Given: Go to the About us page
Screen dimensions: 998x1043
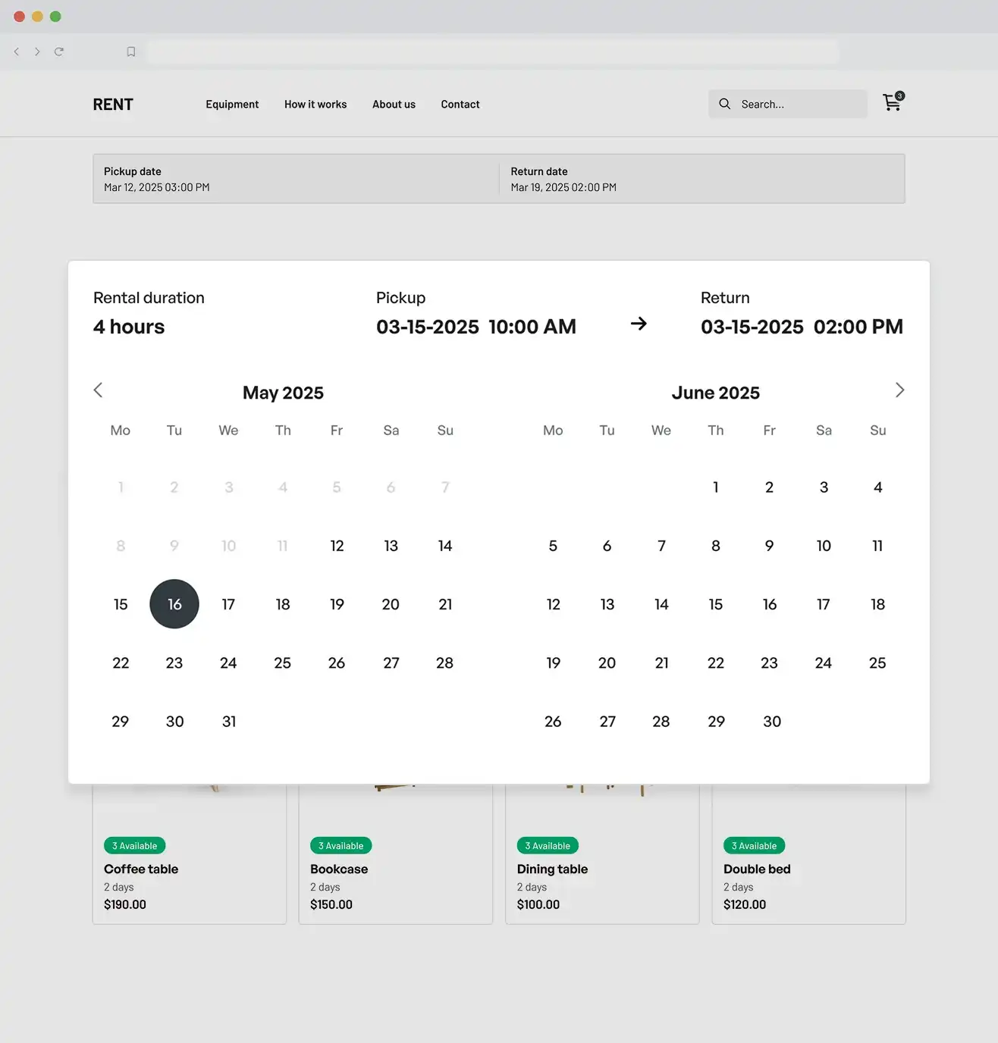Looking at the screenshot, I should 394,105.
